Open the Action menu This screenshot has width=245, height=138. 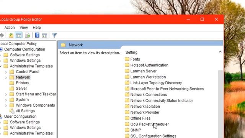click(x=10, y=28)
